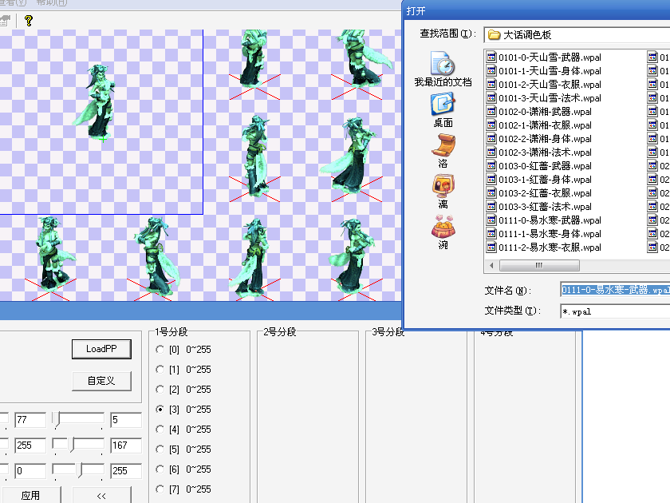Click the yellow question mark help icon
Screen dimensions: 670x503
(29, 21)
